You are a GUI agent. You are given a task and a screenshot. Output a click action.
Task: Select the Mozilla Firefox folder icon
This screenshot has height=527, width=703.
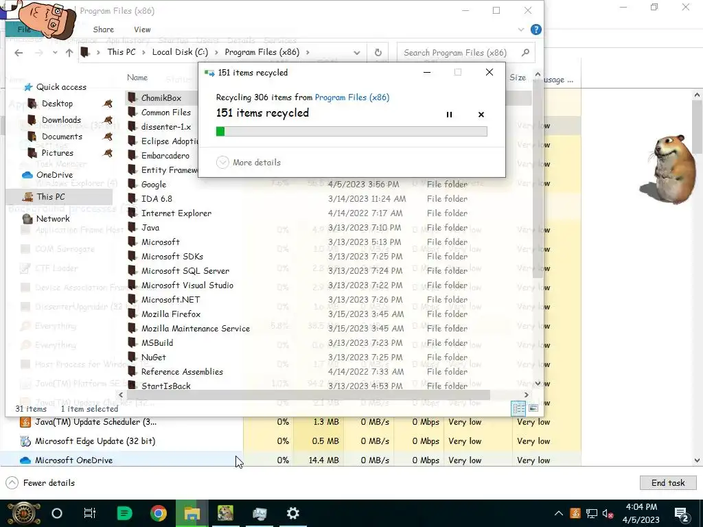point(132,314)
